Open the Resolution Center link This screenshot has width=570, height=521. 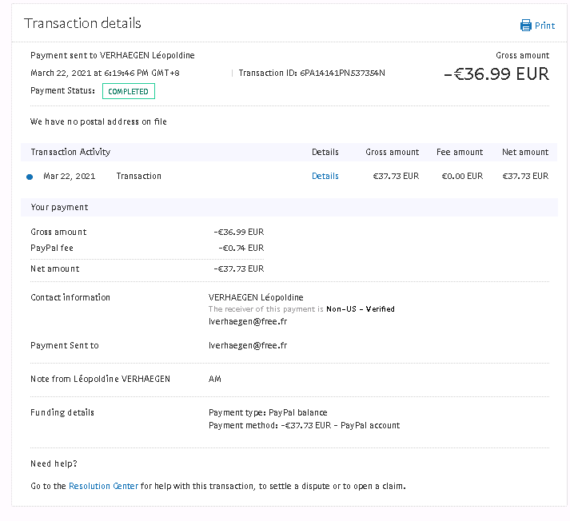click(103, 486)
